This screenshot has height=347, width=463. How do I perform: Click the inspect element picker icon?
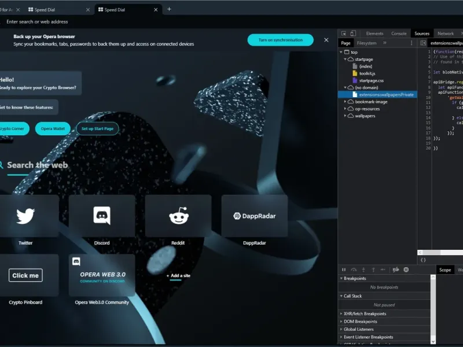tap(344, 34)
